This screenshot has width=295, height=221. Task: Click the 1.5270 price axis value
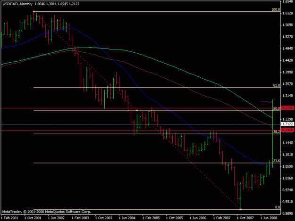click(x=288, y=37)
